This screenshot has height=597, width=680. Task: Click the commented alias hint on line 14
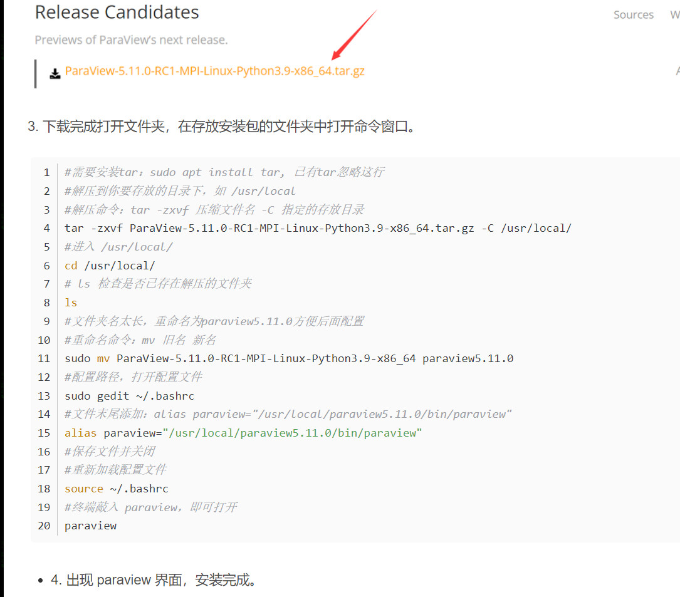click(288, 414)
